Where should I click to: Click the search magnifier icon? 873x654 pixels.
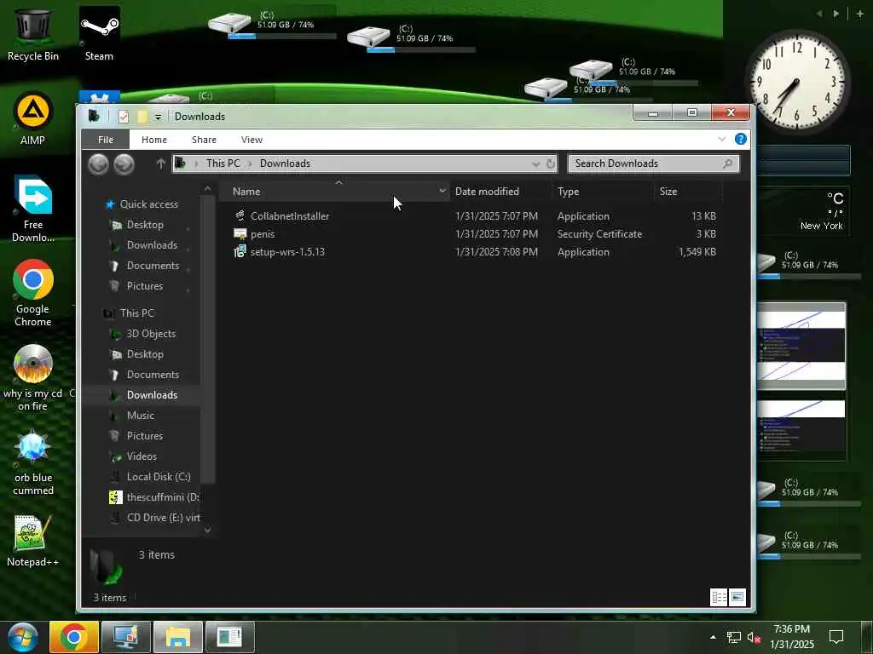(x=727, y=163)
